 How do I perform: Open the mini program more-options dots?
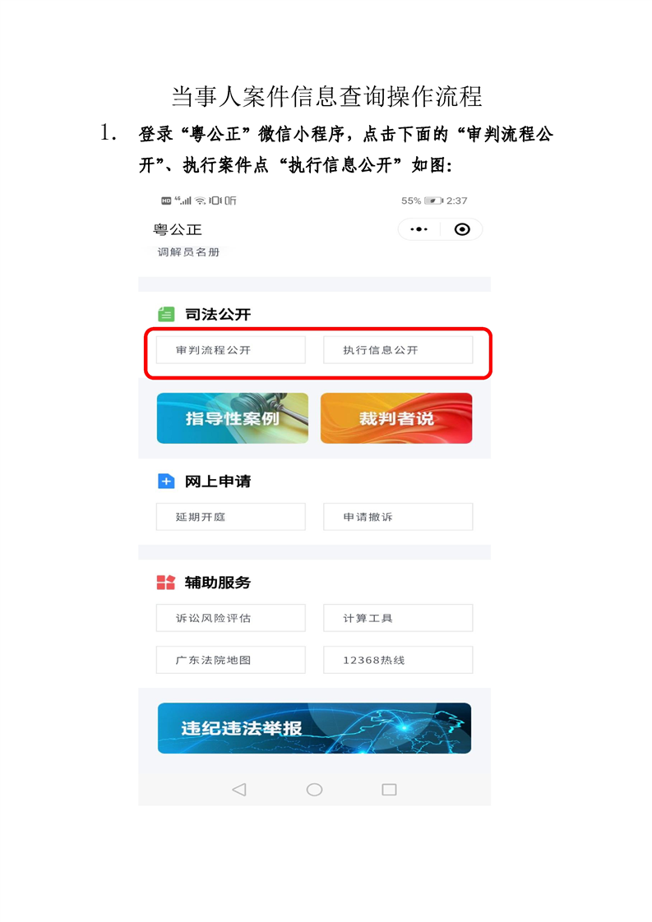(x=419, y=229)
